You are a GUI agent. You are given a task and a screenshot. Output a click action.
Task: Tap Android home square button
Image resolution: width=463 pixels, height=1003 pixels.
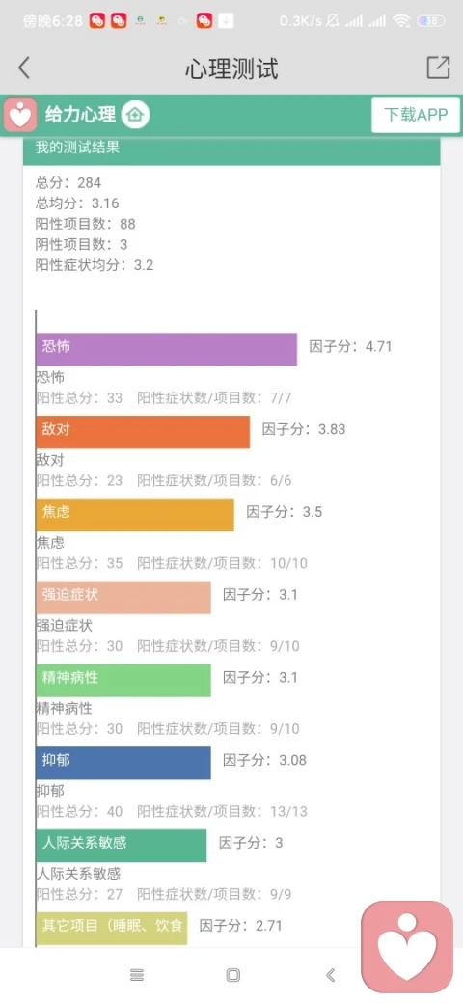pyautogui.click(x=233, y=975)
